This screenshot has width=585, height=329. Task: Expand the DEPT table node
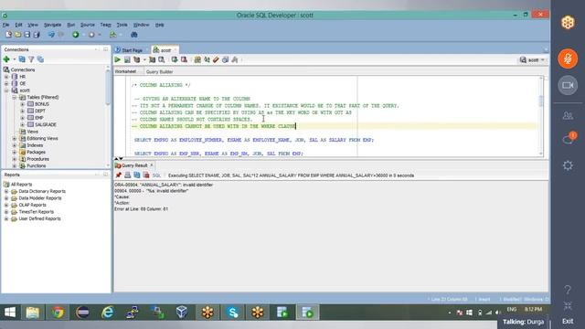point(22,111)
